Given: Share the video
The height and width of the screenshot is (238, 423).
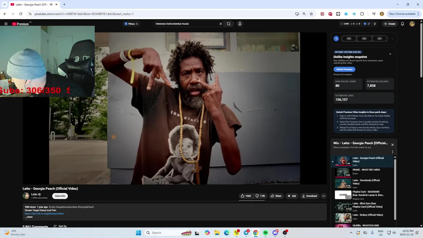Looking at the screenshot, I should click(x=276, y=196).
